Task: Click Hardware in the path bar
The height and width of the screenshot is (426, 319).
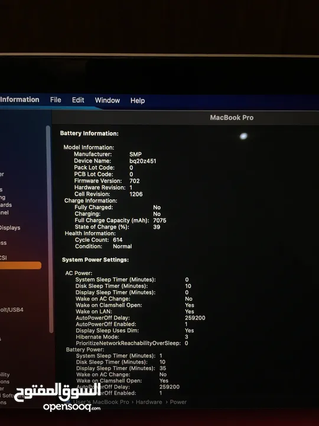Action: pyautogui.click(x=149, y=402)
